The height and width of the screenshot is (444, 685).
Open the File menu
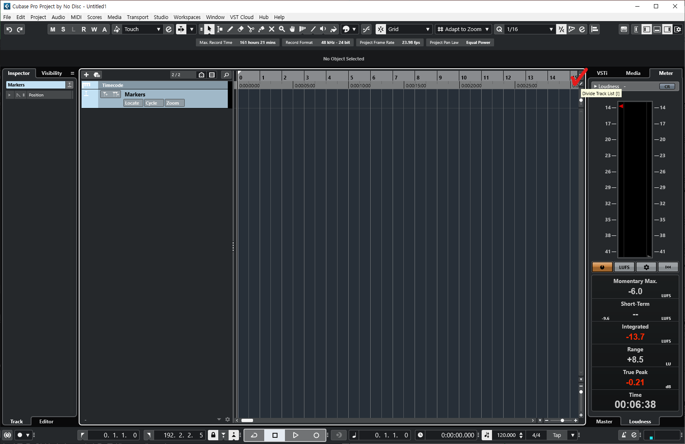tap(7, 17)
